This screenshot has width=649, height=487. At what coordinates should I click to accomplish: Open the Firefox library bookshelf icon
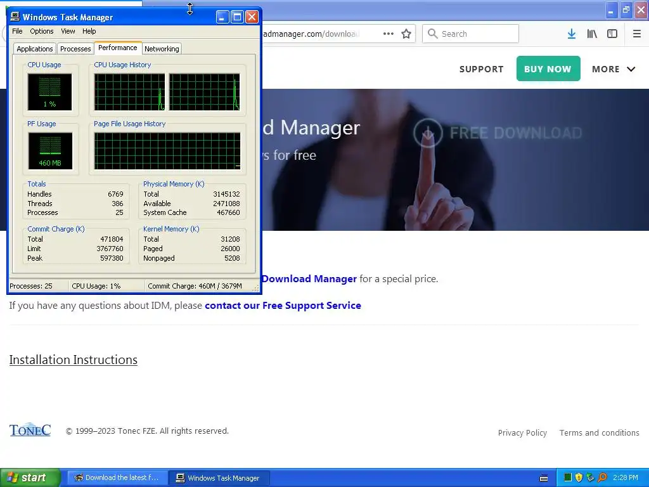pyautogui.click(x=592, y=34)
